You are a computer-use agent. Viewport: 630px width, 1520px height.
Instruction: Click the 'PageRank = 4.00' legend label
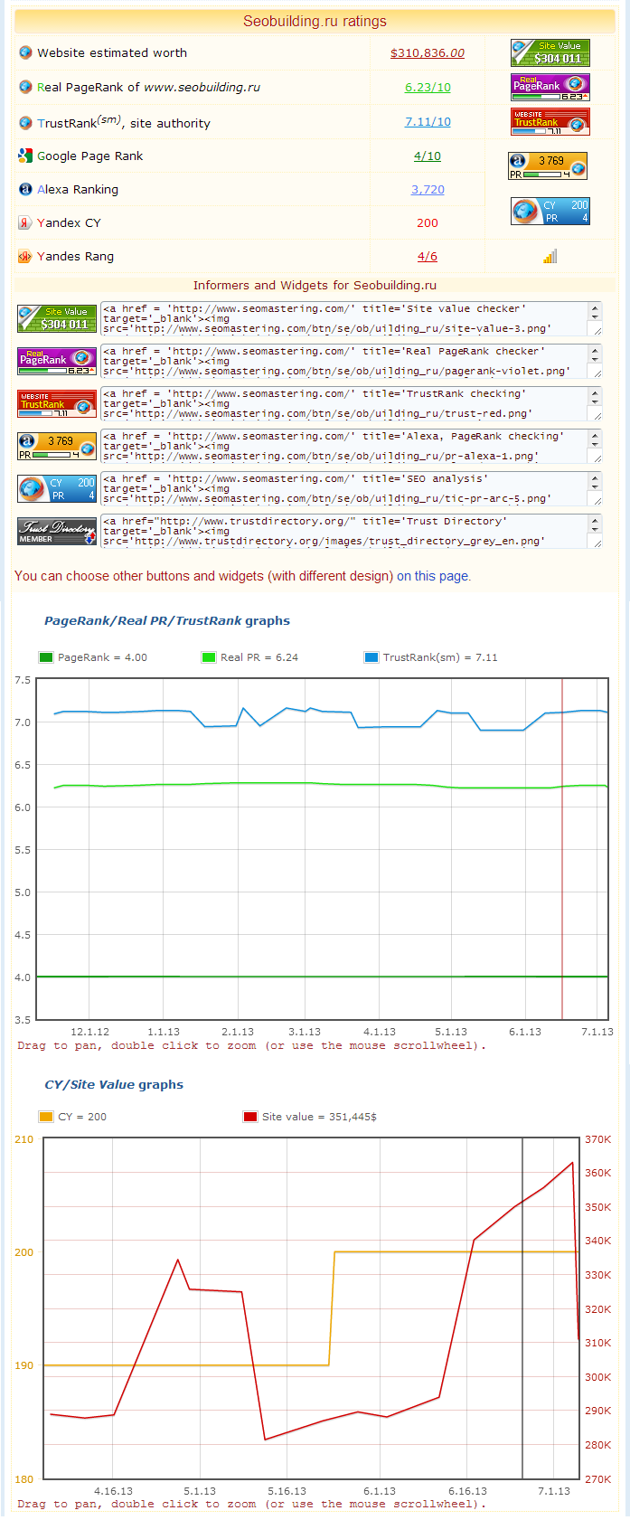point(102,657)
